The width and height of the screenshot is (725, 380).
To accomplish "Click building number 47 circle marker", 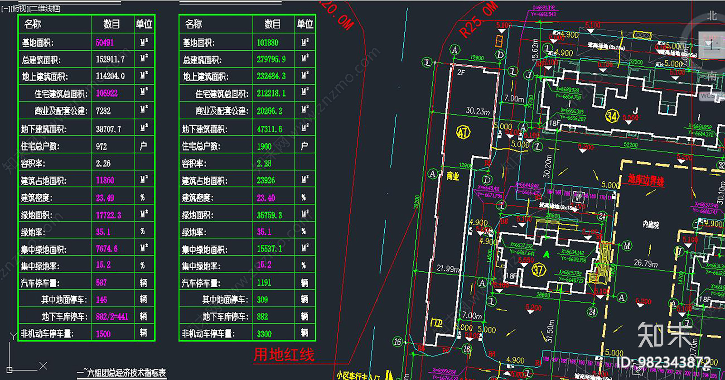I will (463, 132).
